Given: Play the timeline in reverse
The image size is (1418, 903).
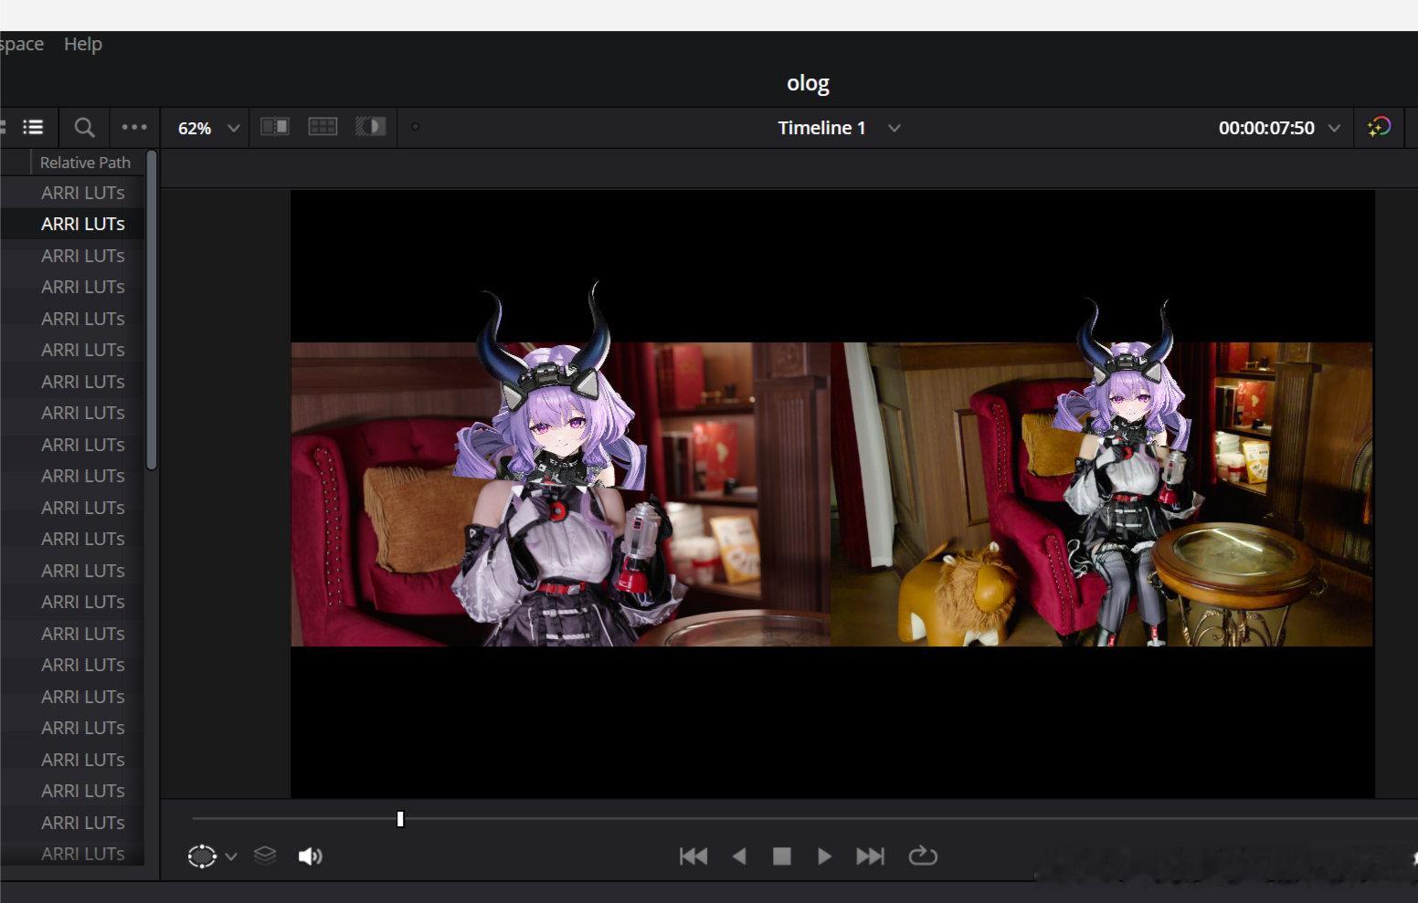Looking at the screenshot, I should tap(739, 856).
